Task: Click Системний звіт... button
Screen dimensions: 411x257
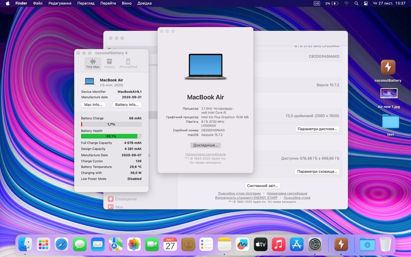Action: pos(262,186)
